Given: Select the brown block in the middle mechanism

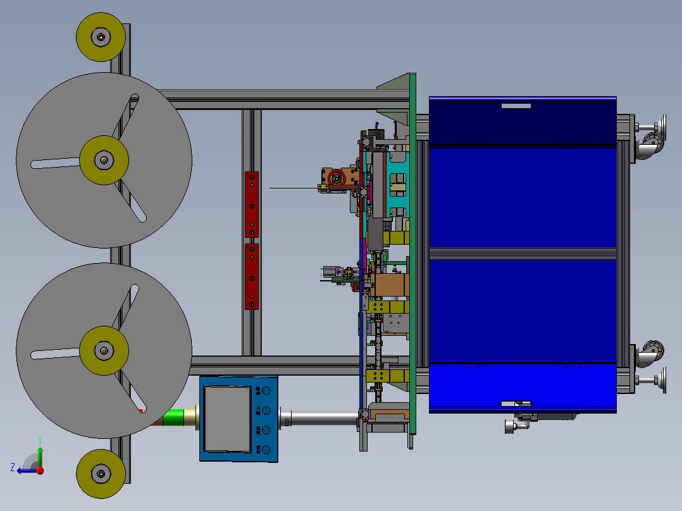Looking at the screenshot, I should coord(390,285).
